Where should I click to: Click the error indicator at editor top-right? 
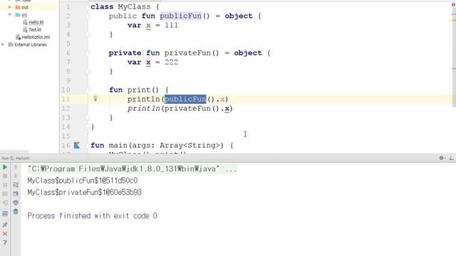[453, 5]
